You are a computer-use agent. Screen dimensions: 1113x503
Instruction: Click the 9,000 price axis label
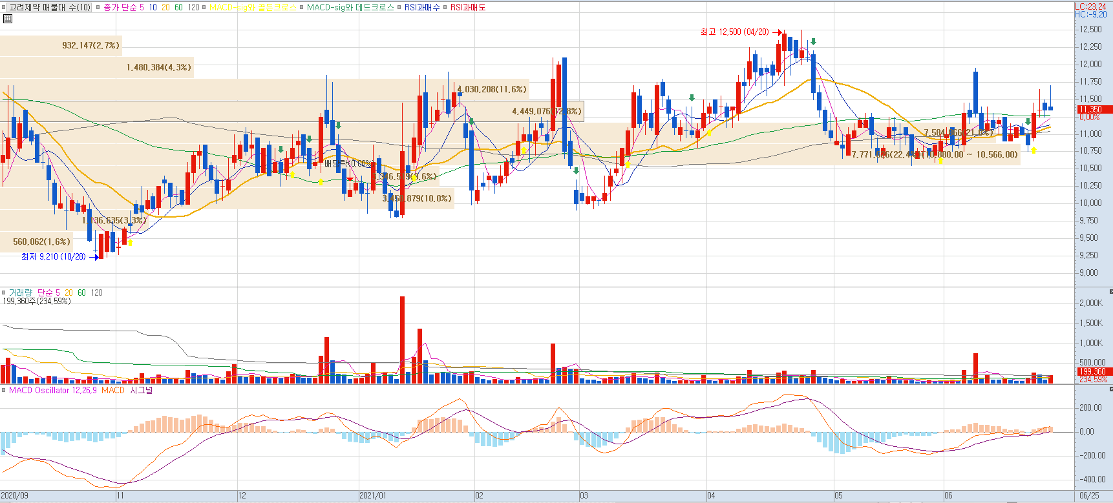pyautogui.click(x=1089, y=272)
